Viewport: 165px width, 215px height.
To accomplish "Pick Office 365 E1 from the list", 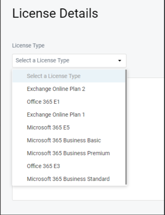I will tap(69, 102).
